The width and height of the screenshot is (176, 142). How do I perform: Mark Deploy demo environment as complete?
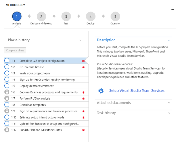pos(7,86)
